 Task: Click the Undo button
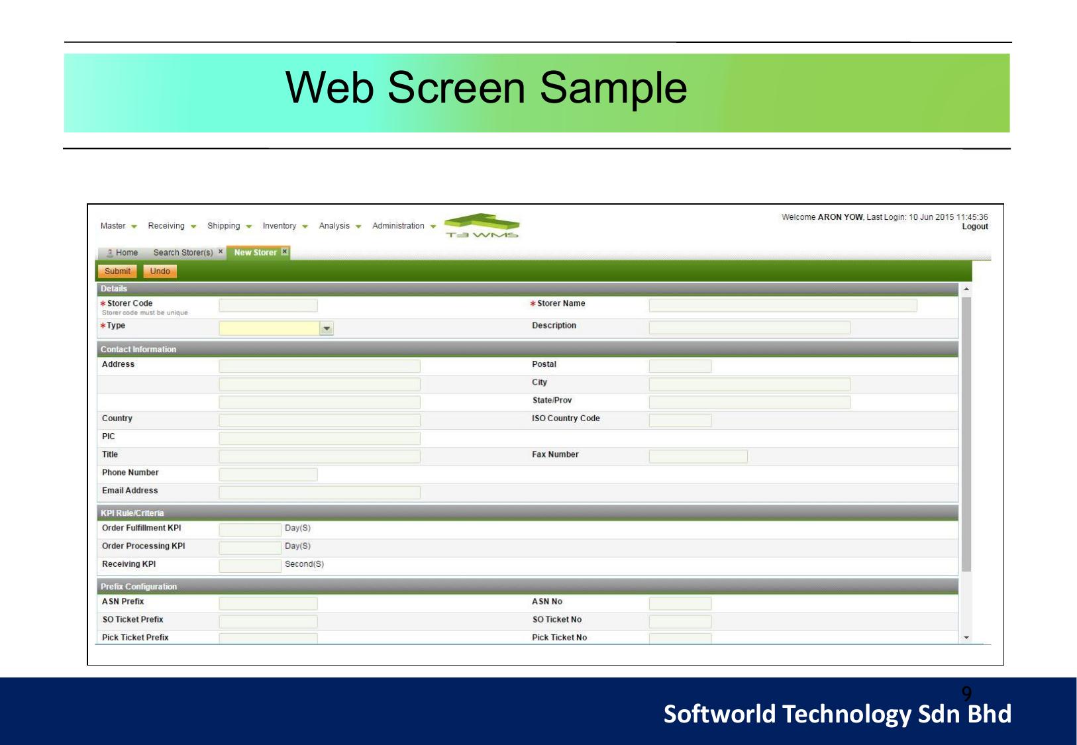160,272
